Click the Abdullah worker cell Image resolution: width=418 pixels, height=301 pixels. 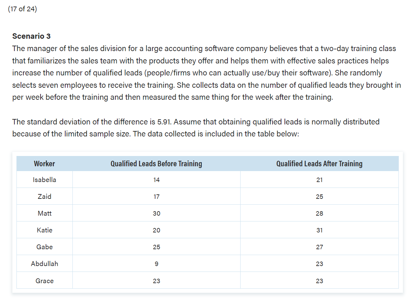click(x=44, y=264)
